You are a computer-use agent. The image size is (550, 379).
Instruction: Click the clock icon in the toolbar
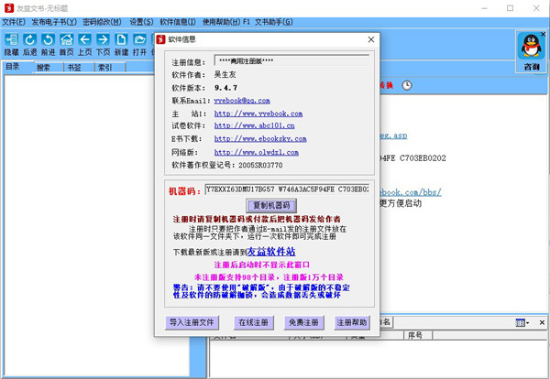coord(407,85)
